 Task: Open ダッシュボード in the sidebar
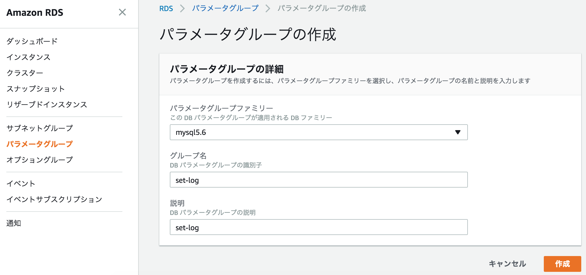click(32, 41)
